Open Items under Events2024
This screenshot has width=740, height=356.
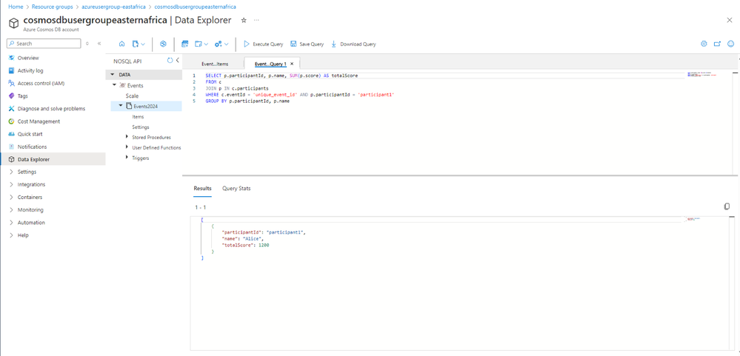(x=138, y=116)
